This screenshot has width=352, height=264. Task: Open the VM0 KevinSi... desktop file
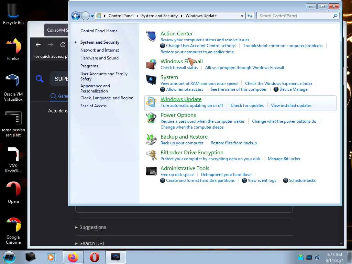tap(13, 160)
